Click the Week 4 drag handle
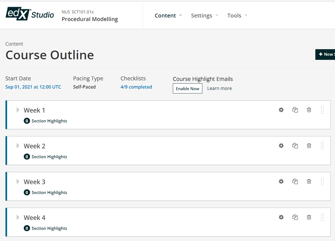Screen dimensions: 335x241 coord(322,217)
